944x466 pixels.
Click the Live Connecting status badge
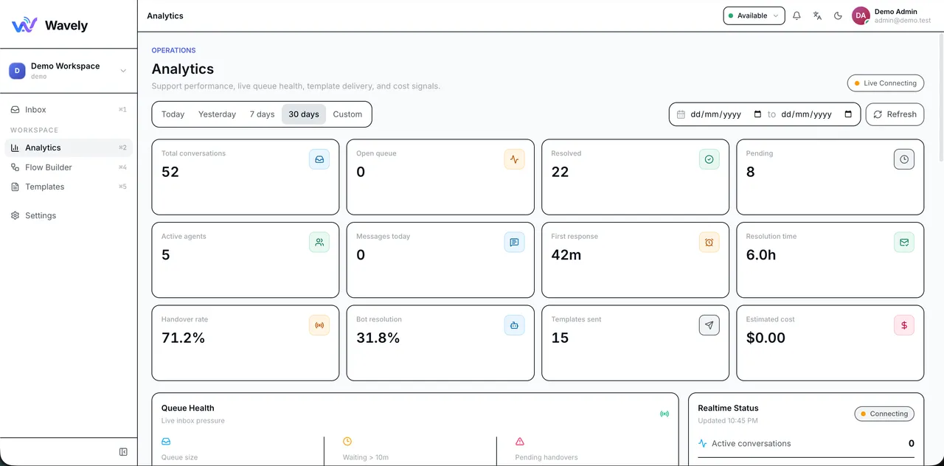click(885, 83)
